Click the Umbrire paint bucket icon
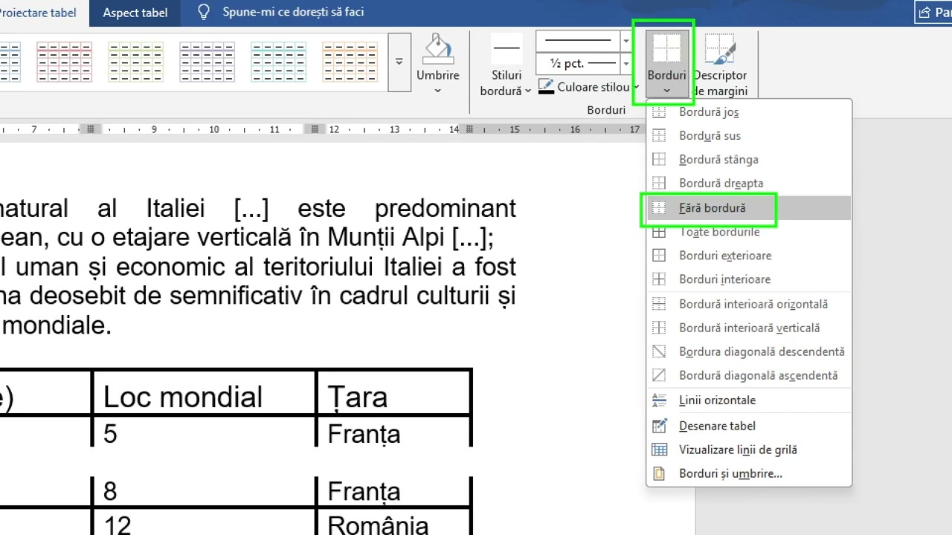 tap(437, 48)
